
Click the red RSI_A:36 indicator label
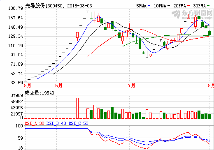pos(35,123)
